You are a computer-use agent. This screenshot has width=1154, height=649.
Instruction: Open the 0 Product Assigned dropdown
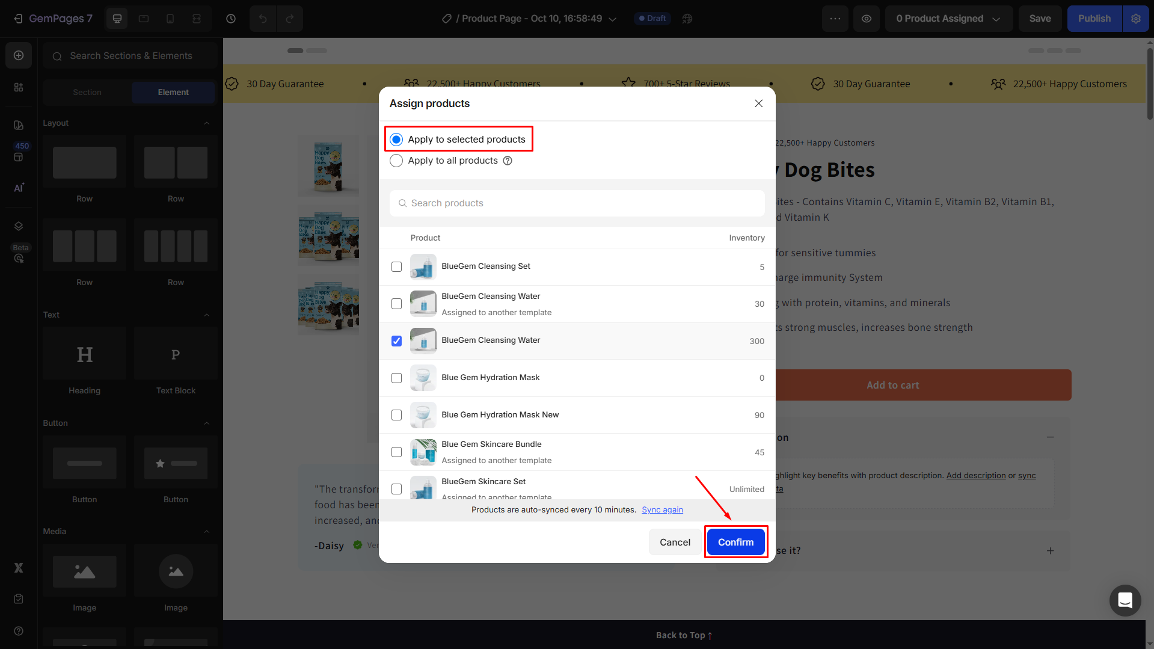click(948, 19)
